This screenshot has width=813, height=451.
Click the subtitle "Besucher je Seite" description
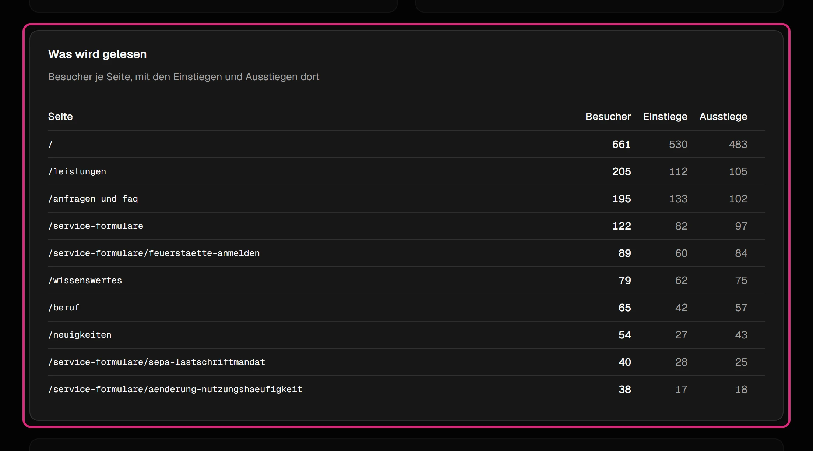pyautogui.click(x=183, y=77)
